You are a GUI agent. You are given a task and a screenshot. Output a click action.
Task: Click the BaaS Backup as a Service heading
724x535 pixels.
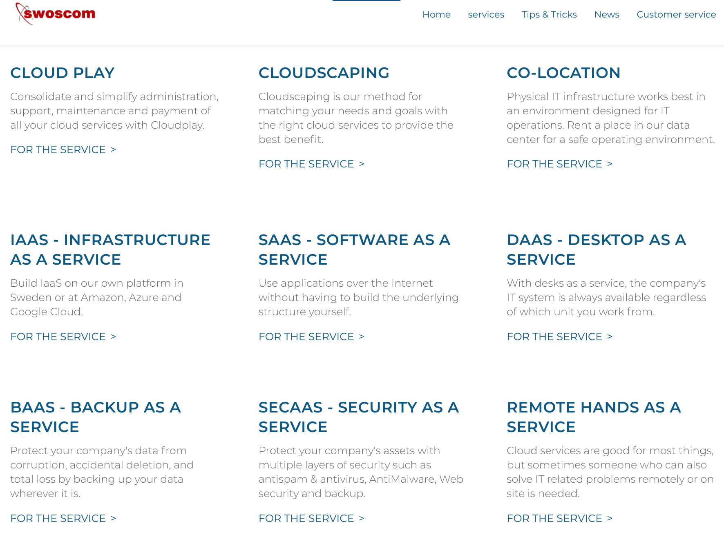click(x=96, y=417)
